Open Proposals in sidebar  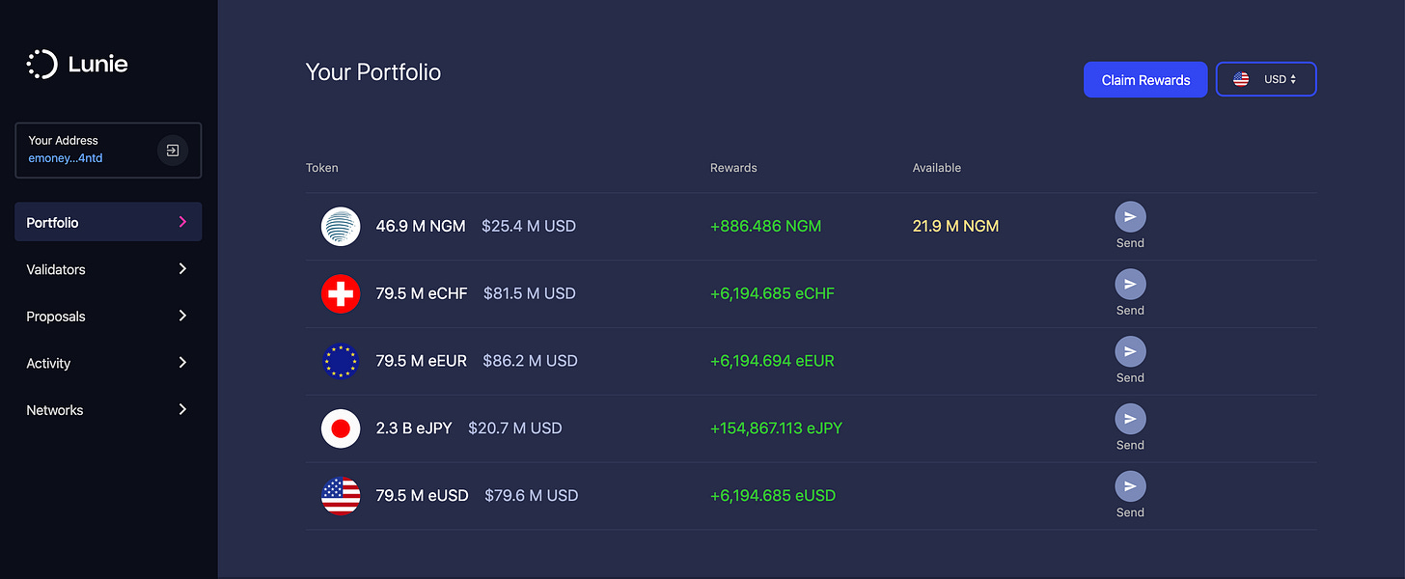tap(108, 316)
